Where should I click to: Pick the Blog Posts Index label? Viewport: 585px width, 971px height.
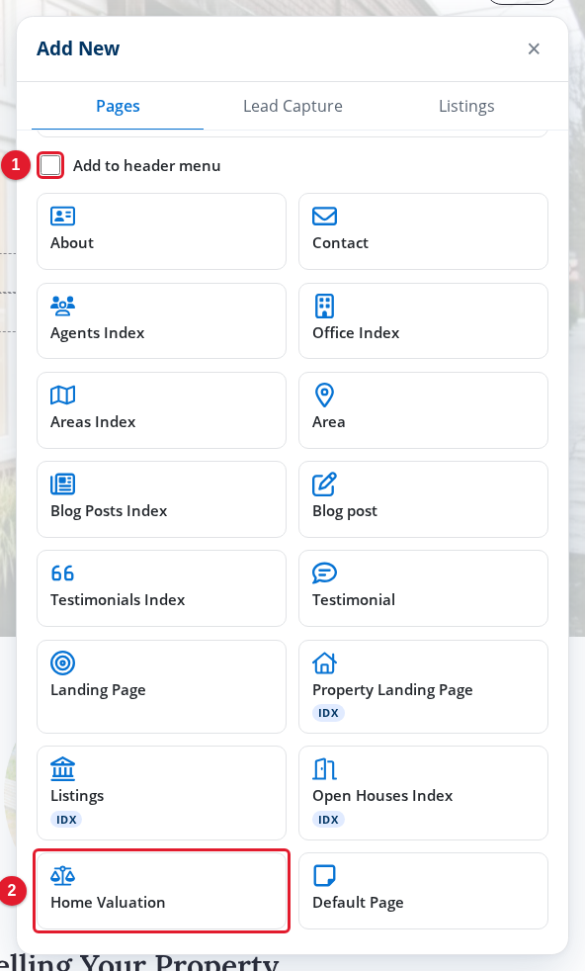click(109, 511)
